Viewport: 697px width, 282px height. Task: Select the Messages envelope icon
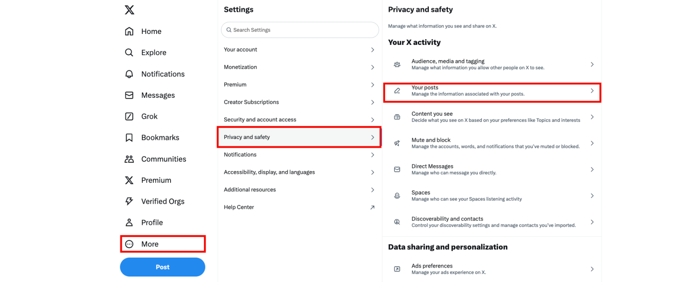pyautogui.click(x=129, y=95)
